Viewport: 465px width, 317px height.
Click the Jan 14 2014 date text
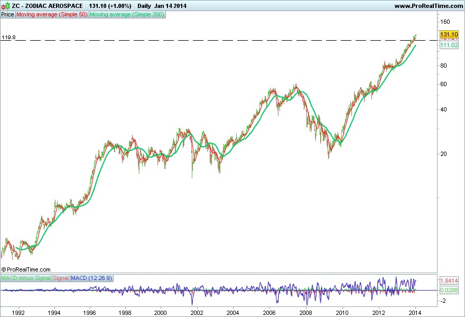170,6
